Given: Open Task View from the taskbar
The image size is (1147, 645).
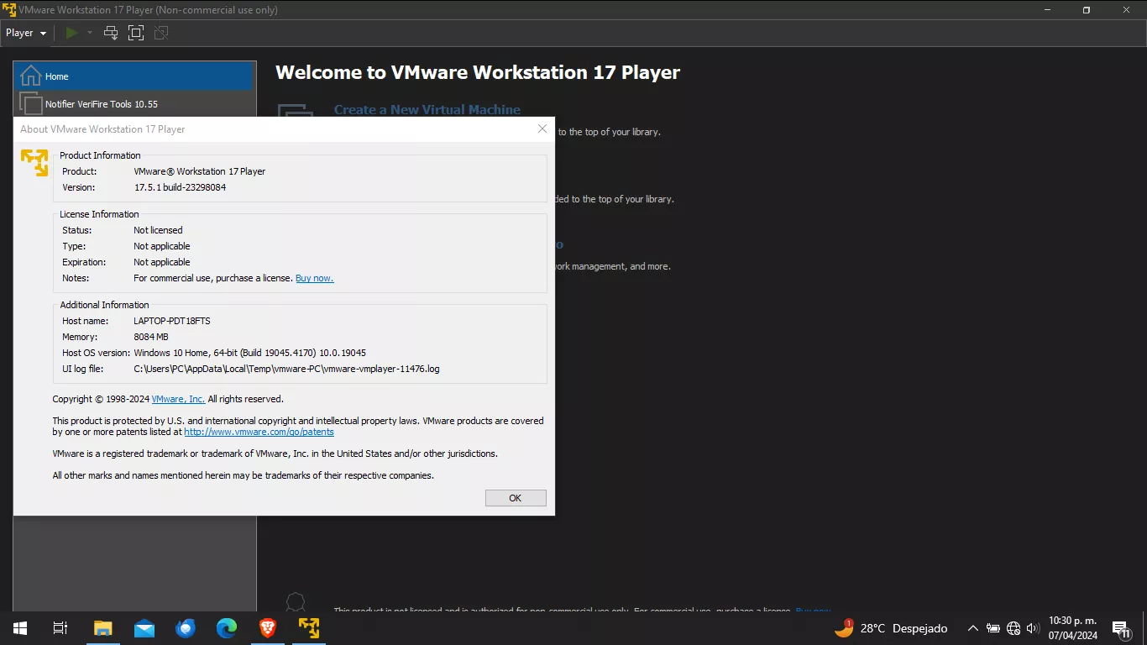Looking at the screenshot, I should [60, 628].
